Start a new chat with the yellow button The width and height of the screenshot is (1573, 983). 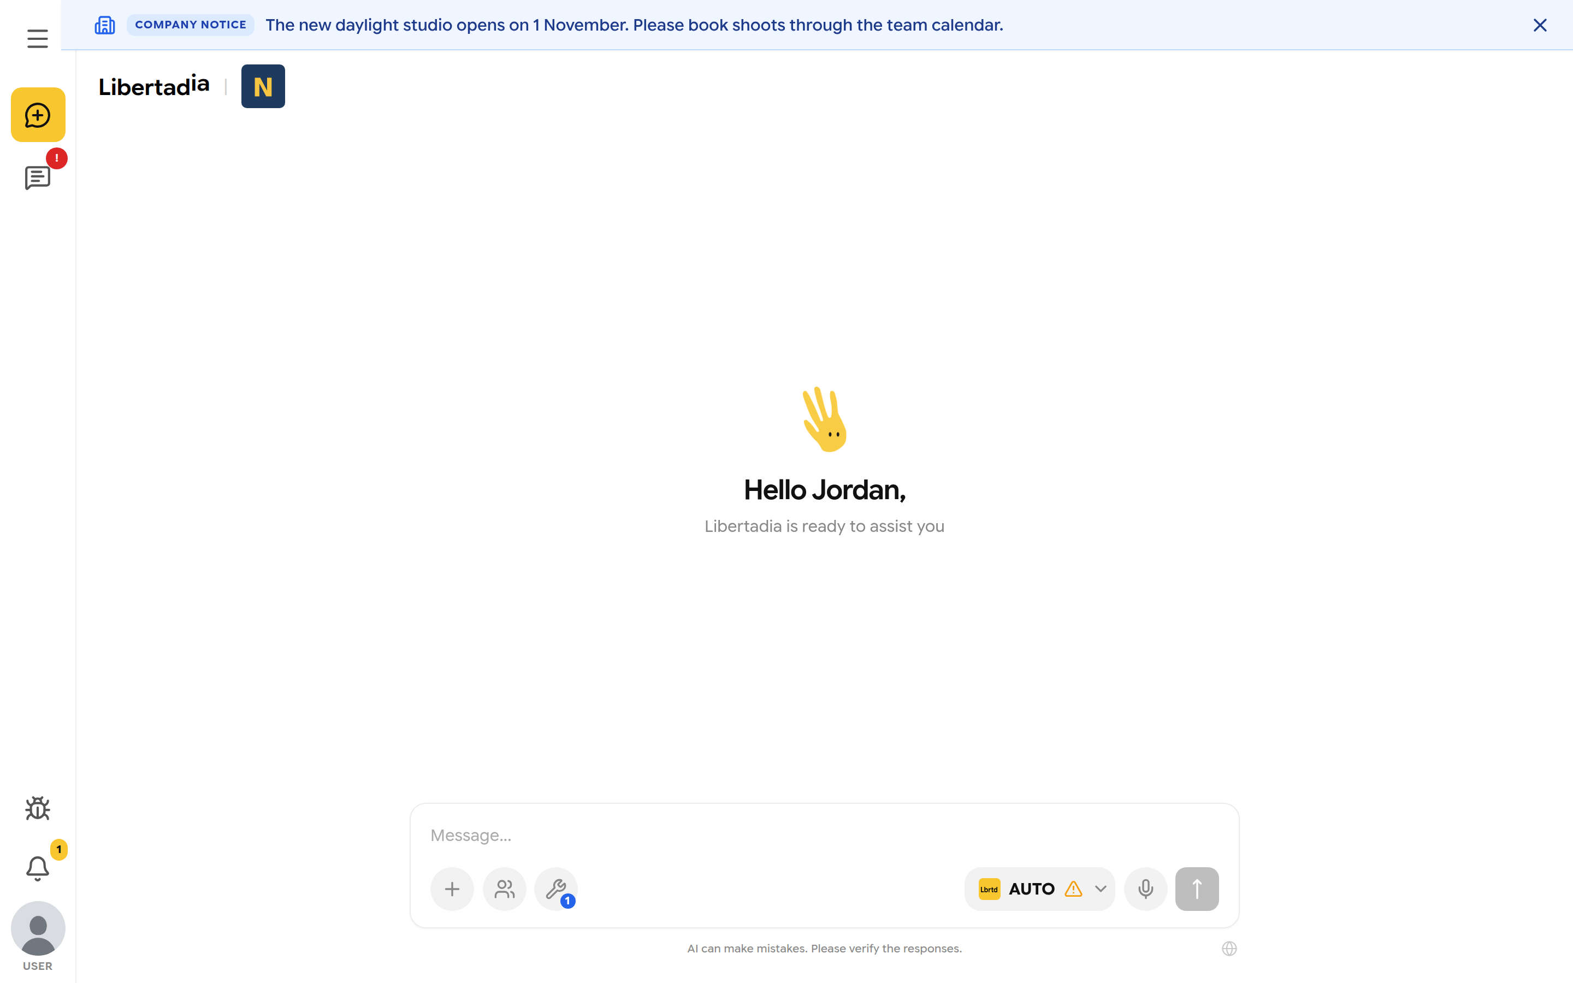[38, 115]
